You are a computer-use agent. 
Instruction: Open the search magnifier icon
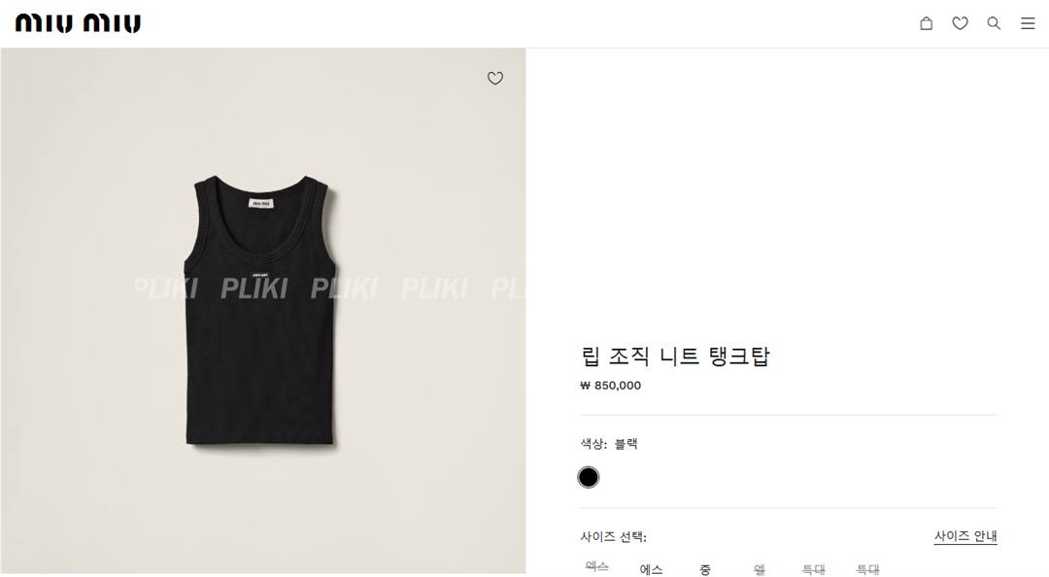coord(995,23)
